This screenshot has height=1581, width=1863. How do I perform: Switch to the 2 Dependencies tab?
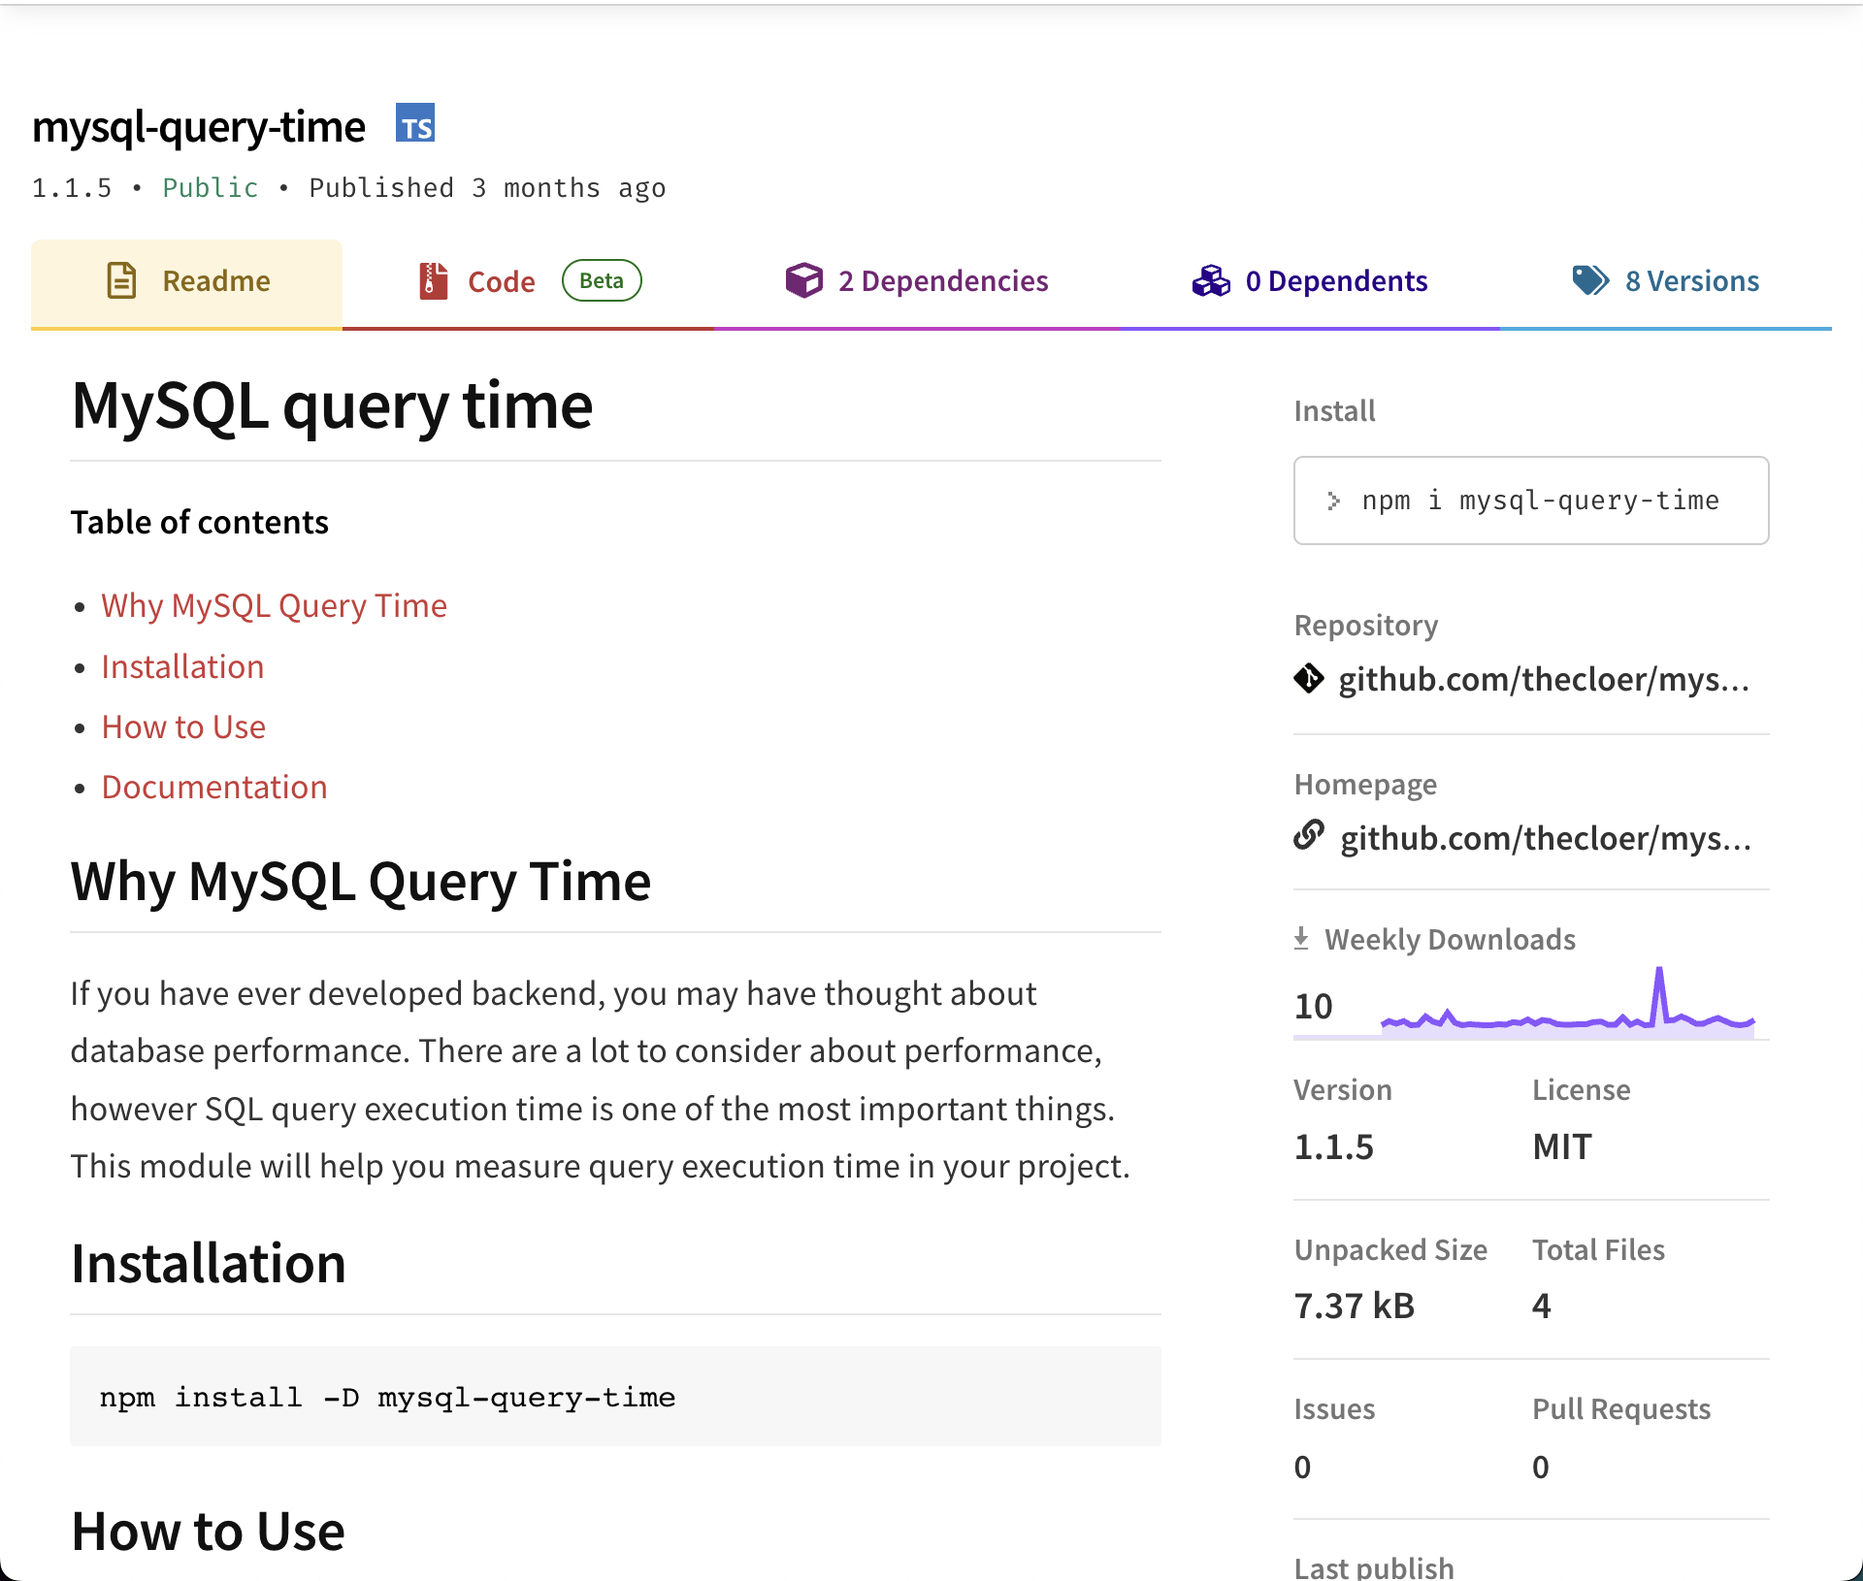(x=943, y=281)
